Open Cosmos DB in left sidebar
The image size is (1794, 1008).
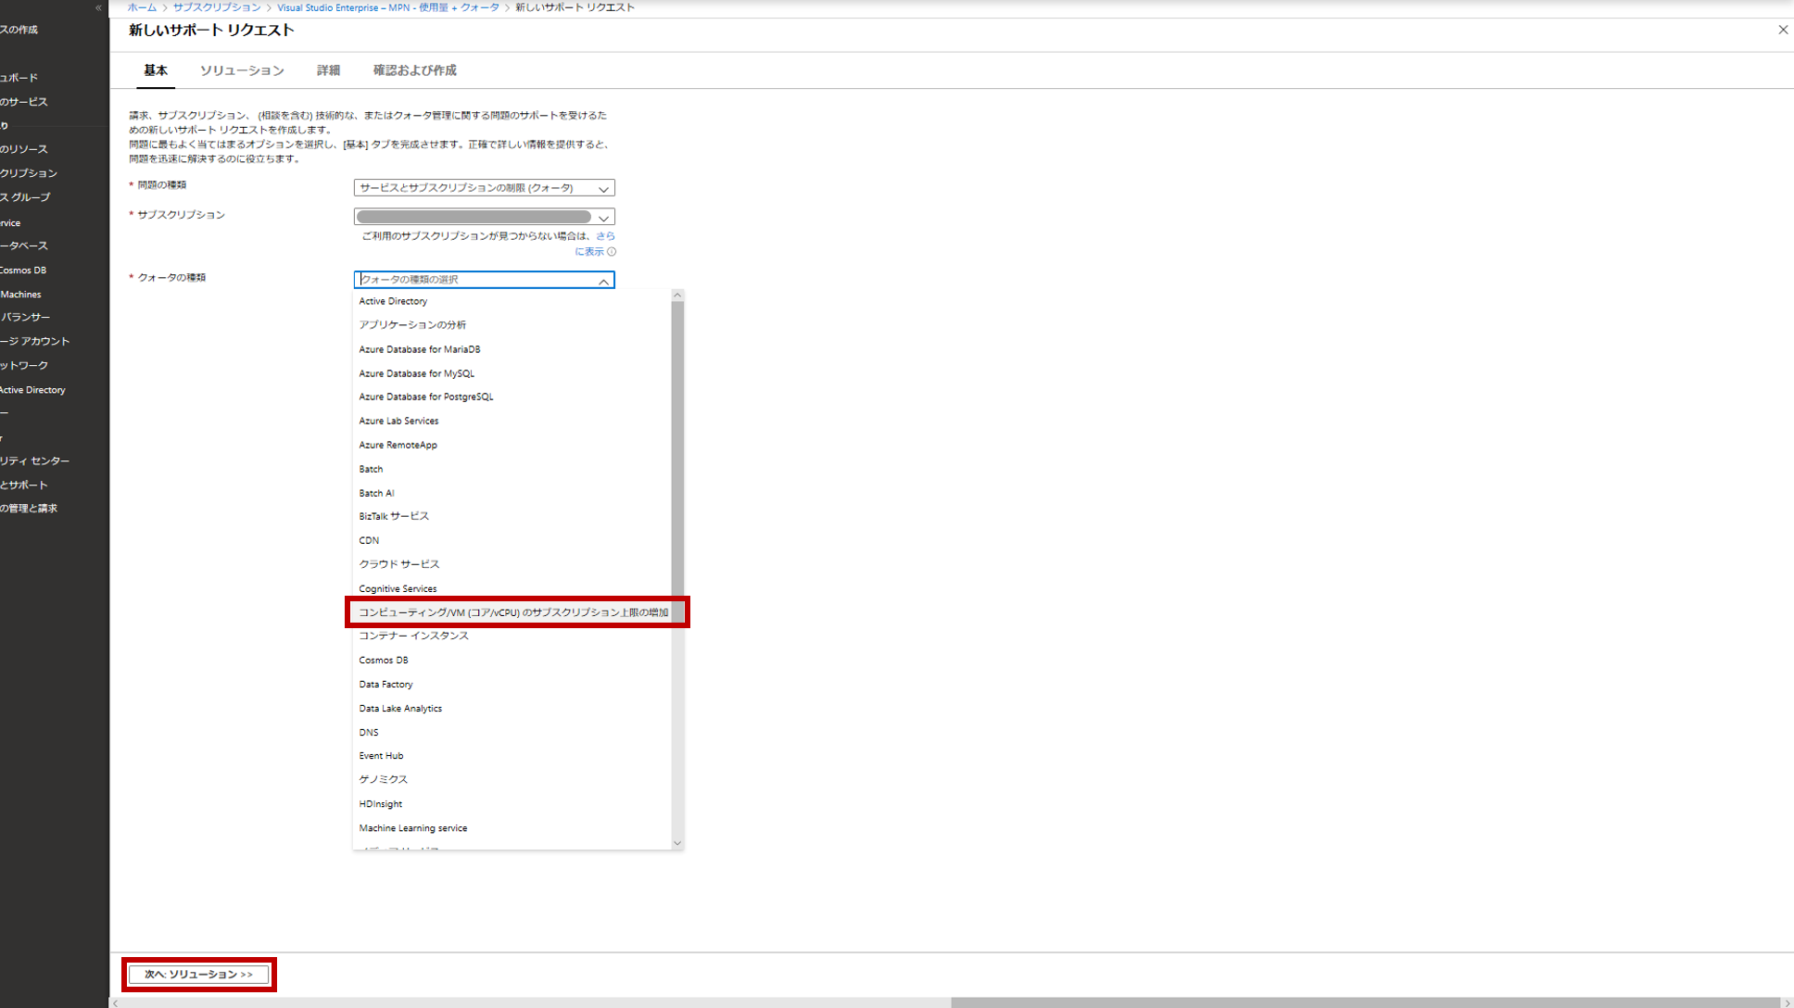pos(24,271)
